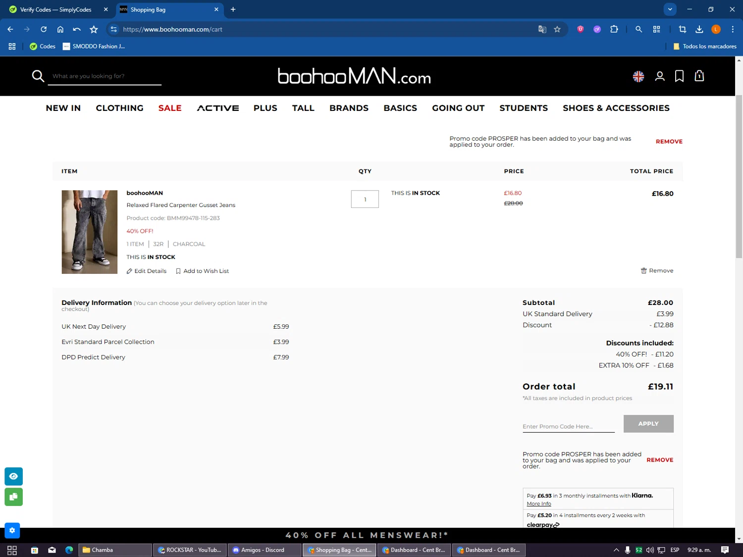Open a new browser tab
The width and height of the screenshot is (743, 557).
(233, 9)
